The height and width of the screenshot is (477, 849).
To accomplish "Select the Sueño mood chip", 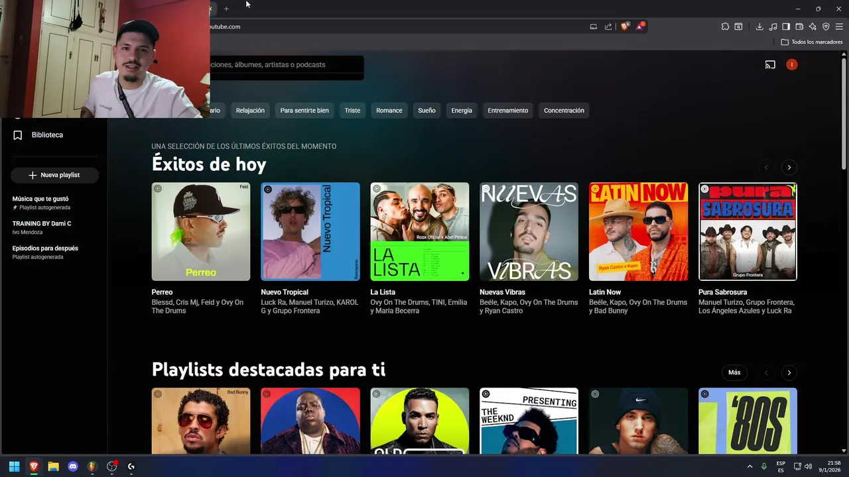I will pos(426,111).
